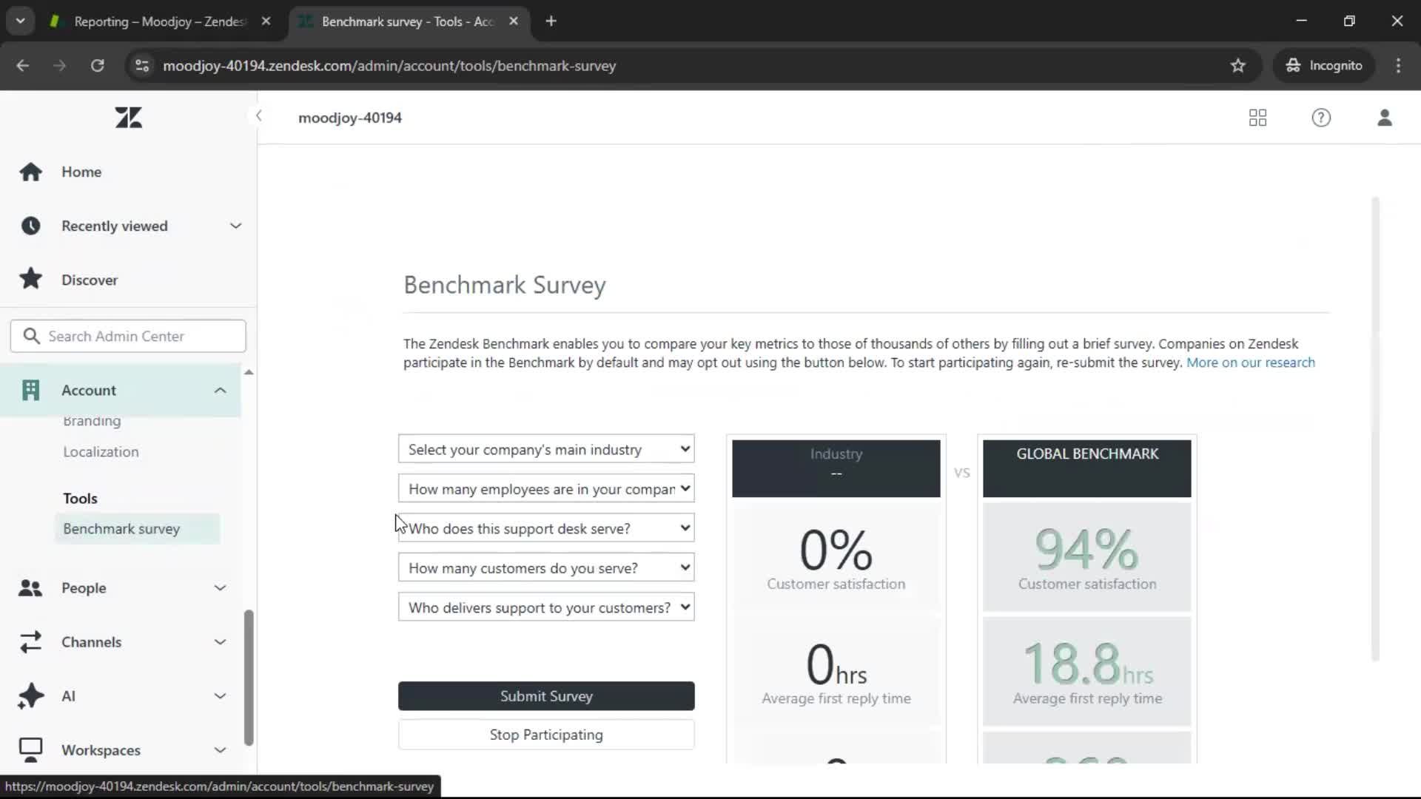Close the Benchmark survey tab

[x=514, y=21]
